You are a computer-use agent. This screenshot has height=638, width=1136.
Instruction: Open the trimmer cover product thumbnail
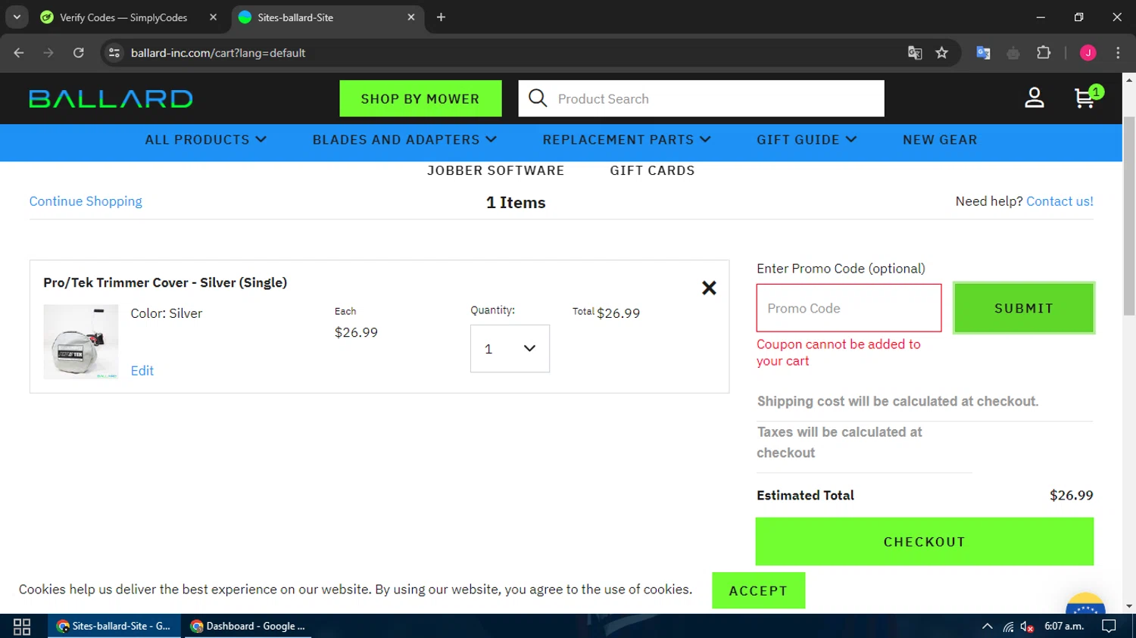81,342
